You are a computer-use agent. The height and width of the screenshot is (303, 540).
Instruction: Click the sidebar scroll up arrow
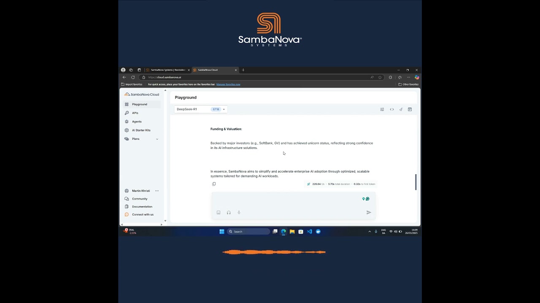[x=165, y=90]
